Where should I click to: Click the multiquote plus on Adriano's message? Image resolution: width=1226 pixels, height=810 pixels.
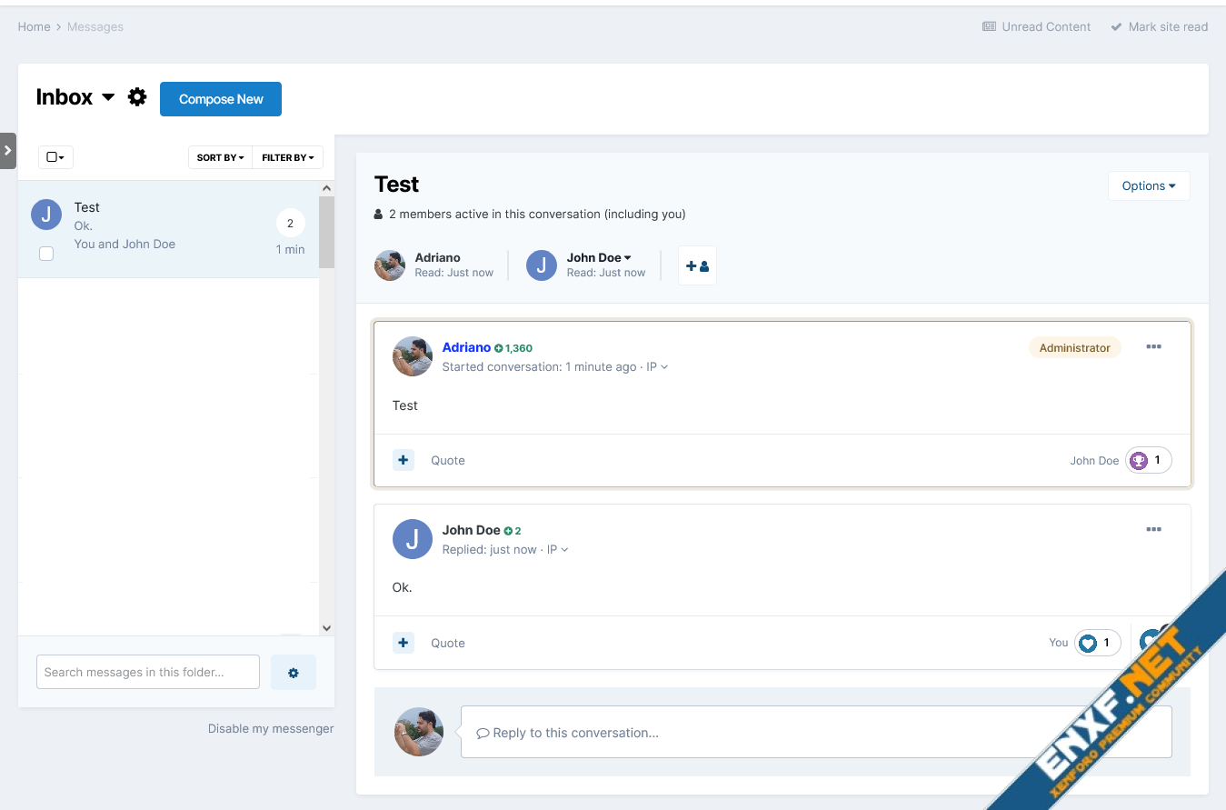(404, 460)
